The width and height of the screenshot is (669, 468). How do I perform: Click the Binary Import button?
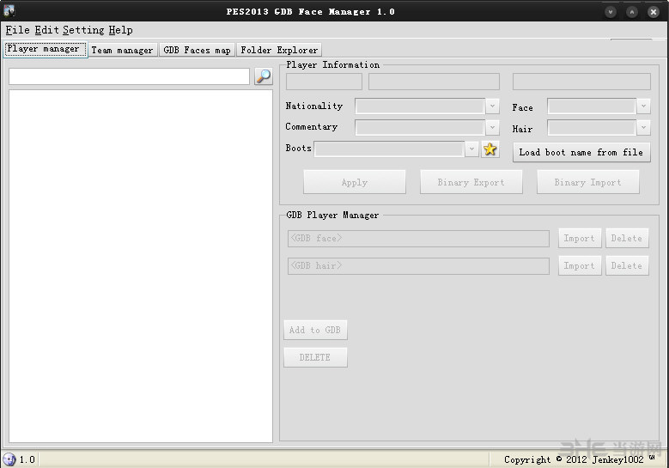point(588,182)
